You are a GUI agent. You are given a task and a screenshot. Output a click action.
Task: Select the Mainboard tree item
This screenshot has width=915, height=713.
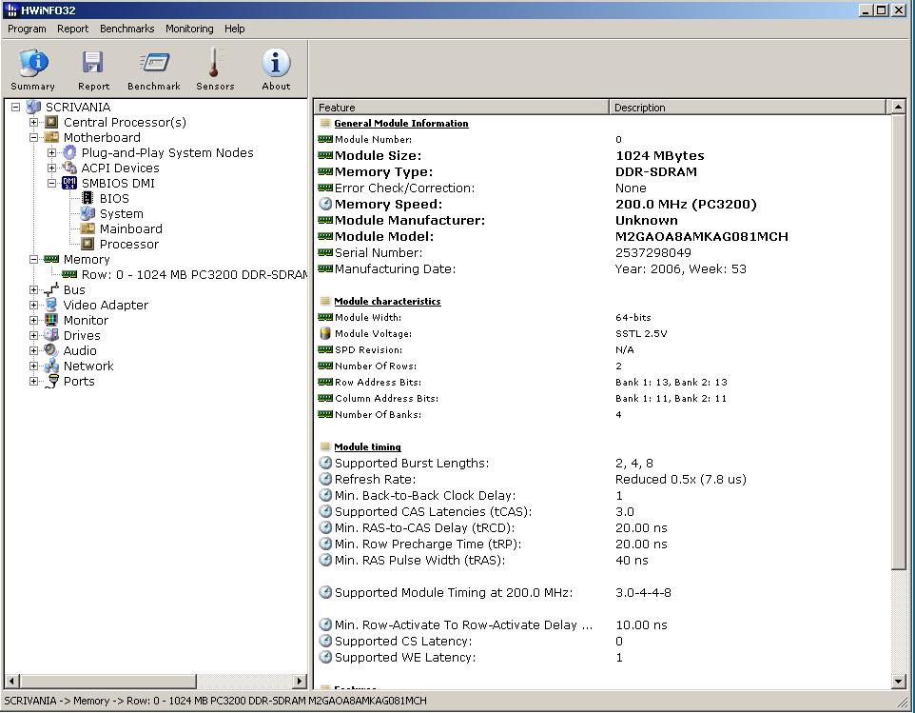(130, 229)
